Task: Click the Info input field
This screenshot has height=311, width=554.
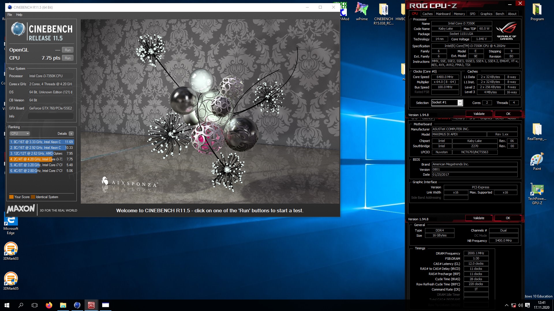Action: (x=50, y=116)
